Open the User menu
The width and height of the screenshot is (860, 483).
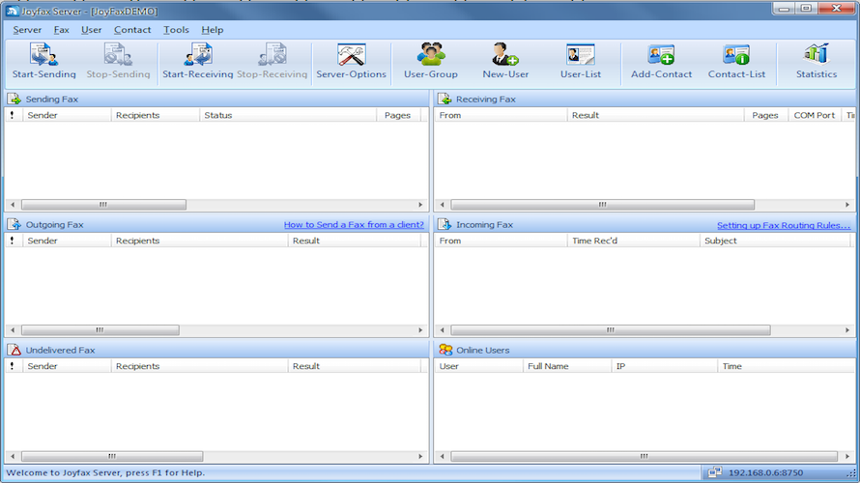pos(91,30)
